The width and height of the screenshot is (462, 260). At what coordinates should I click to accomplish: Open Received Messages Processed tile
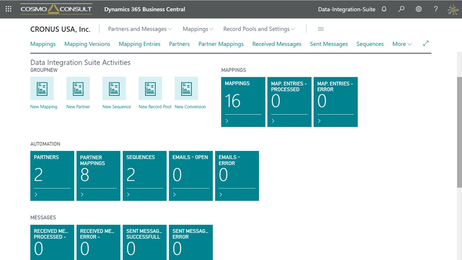pyautogui.click(x=52, y=242)
